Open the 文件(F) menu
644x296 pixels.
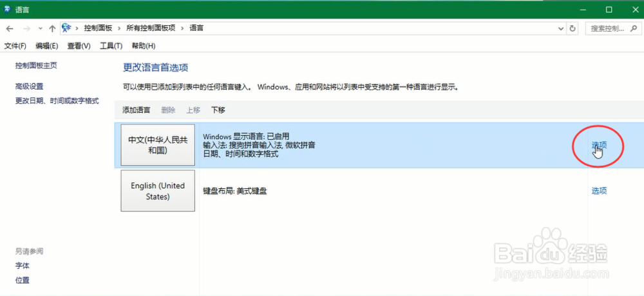tap(15, 46)
